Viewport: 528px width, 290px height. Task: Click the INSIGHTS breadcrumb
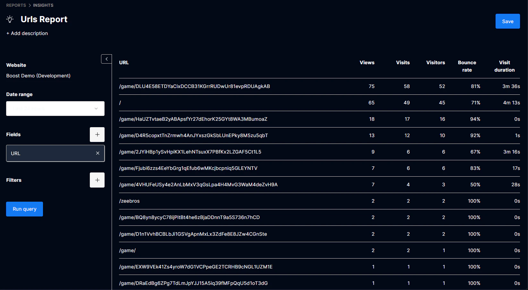43,5
